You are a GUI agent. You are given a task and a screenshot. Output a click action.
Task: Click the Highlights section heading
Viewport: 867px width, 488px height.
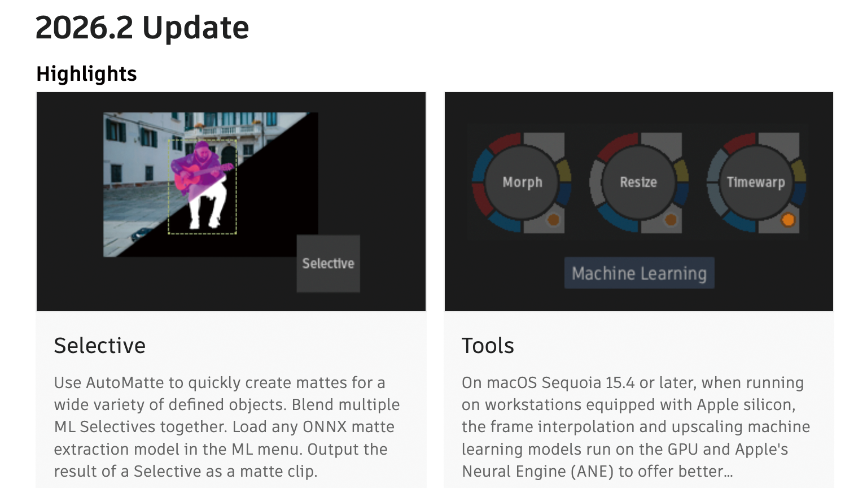click(x=86, y=74)
